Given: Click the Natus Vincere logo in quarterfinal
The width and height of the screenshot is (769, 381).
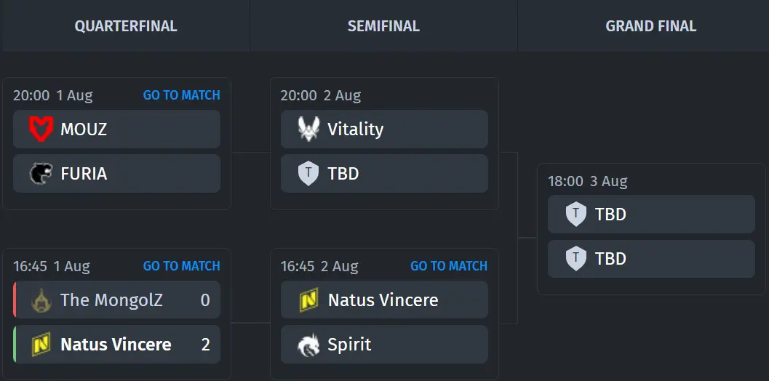Looking at the screenshot, I should [x=41, y=344].
